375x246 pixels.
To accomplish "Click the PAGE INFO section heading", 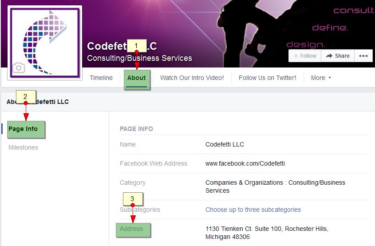I will 136,129.
